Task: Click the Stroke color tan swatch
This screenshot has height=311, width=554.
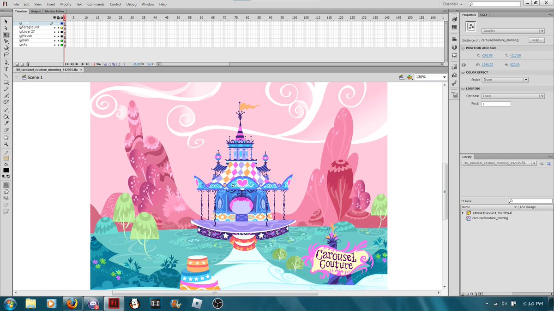Action: [6, 158]
